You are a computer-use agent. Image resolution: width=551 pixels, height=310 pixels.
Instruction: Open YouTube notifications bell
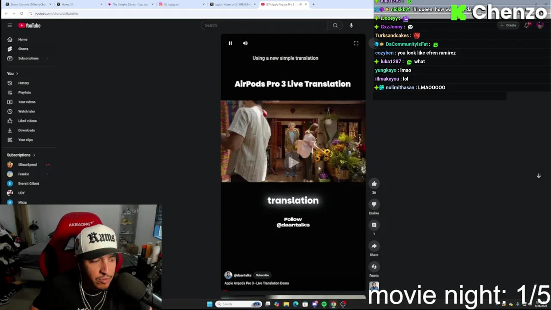tap(527, 25)
